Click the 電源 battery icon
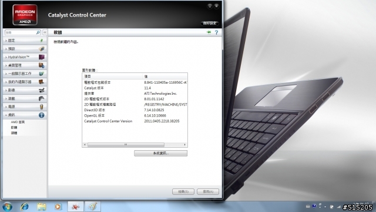This screenshot has height=212, width=376. coord(42,107)
